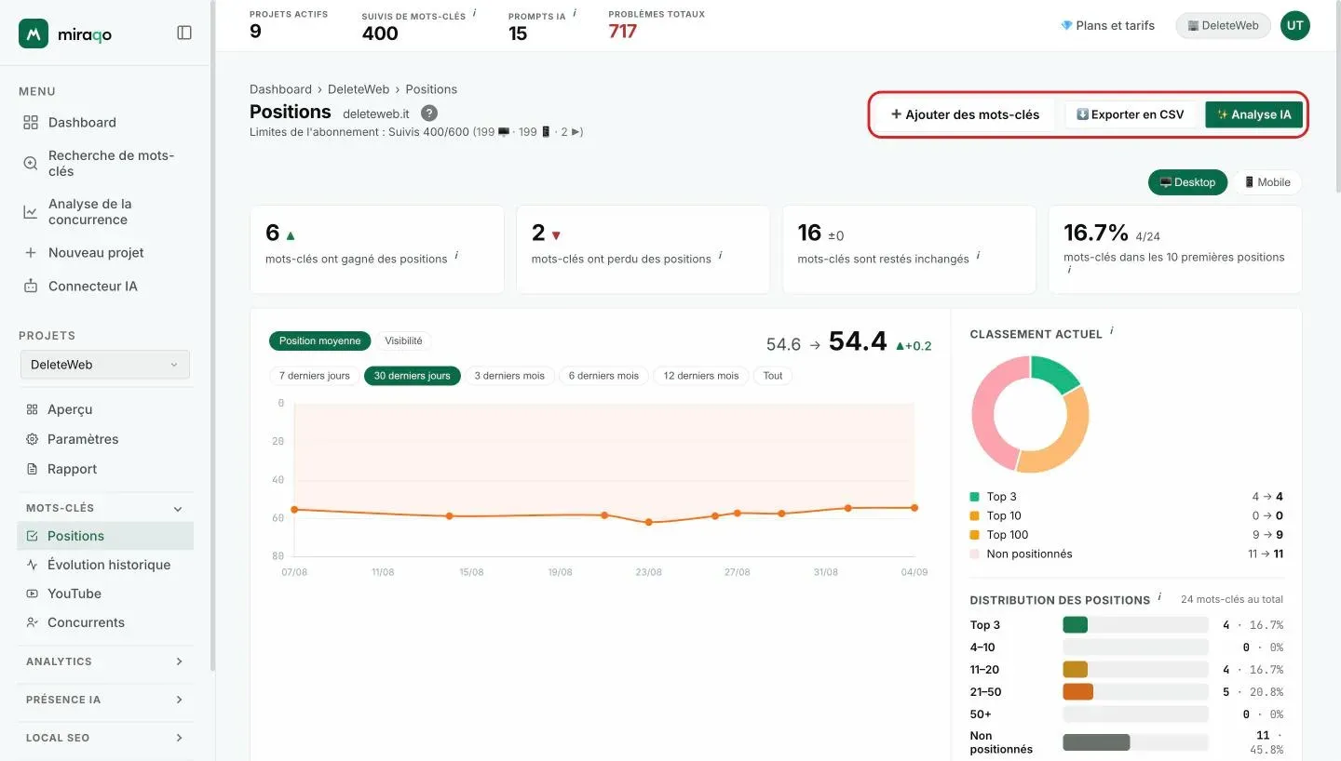Click the YouTube play icon
Screen dimensions: 1341x761
click(32, 594)
